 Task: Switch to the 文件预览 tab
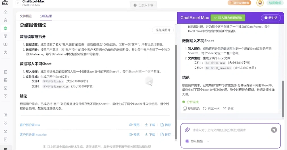click(x=26, y=16)
